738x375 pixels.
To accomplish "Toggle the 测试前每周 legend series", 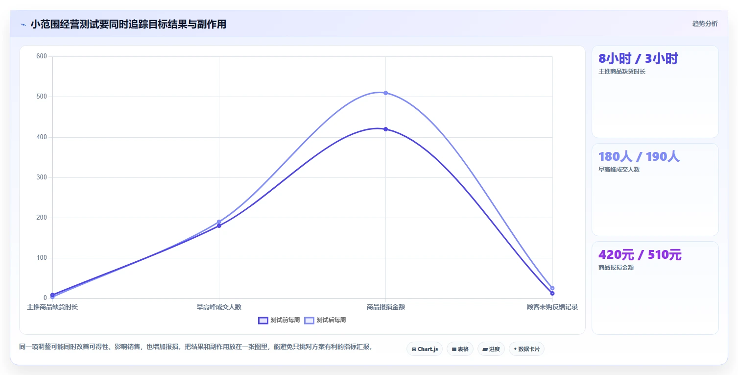I will (279, 320).
